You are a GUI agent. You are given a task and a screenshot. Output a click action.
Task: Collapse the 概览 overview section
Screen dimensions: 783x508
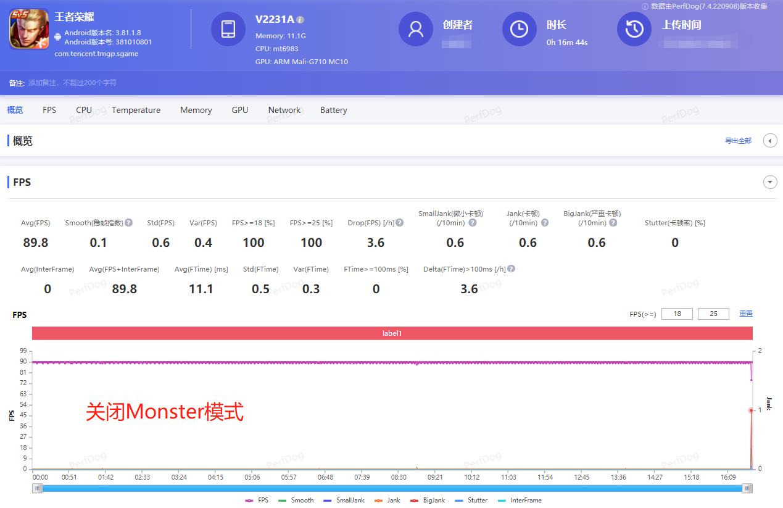770,140
